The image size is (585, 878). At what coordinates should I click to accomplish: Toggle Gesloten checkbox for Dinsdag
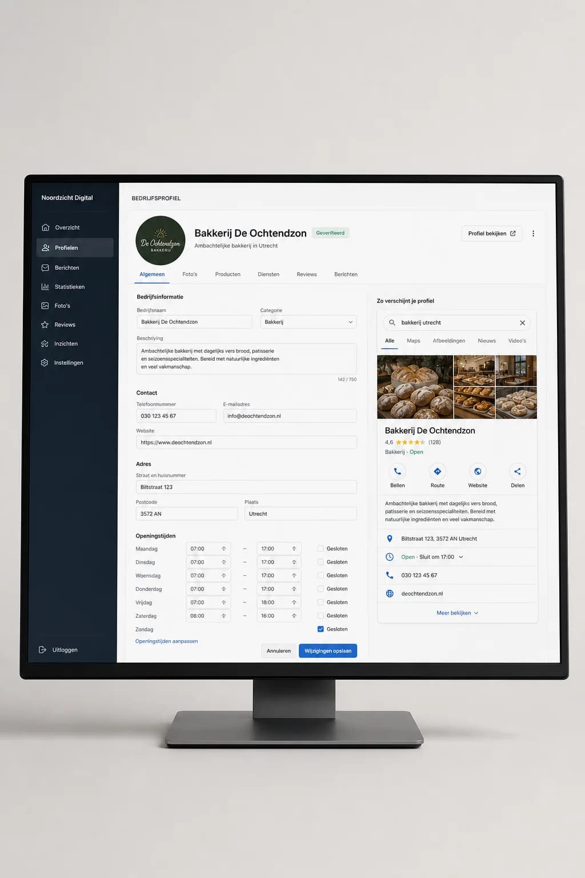click(320, 562)
